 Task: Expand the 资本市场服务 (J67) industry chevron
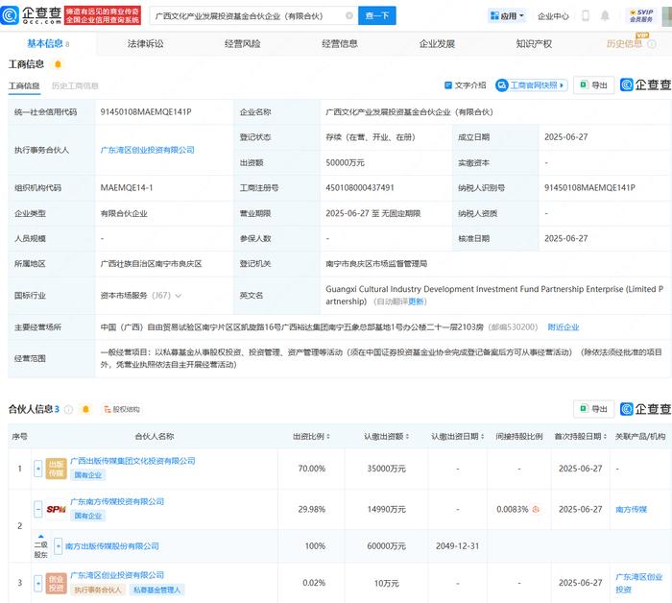click(x=179, y=296)
